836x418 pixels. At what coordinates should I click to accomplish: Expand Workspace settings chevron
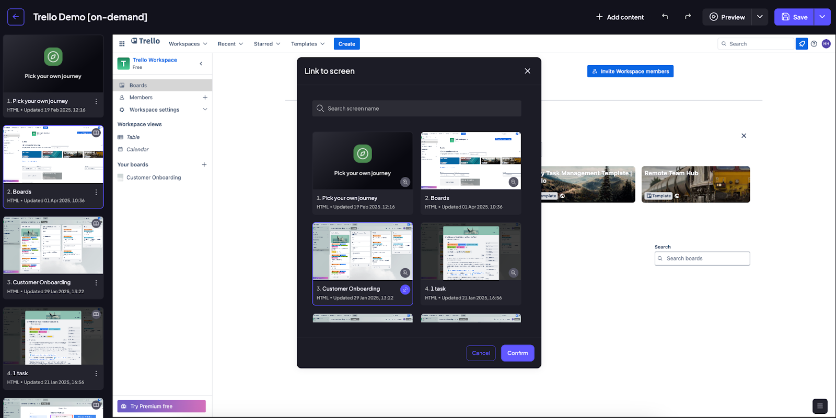205,110
